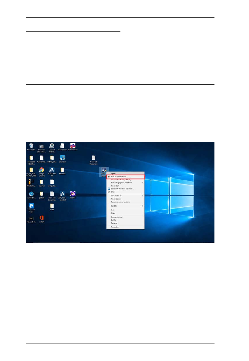Select the Launcher shortcut icon

click(62, 159)
